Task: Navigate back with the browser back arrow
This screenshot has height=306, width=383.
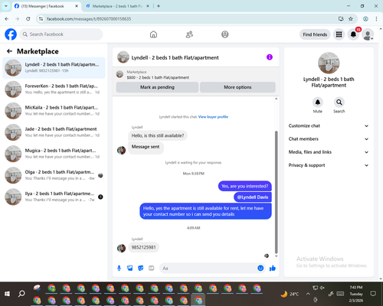Action: (x=7, y=19)
